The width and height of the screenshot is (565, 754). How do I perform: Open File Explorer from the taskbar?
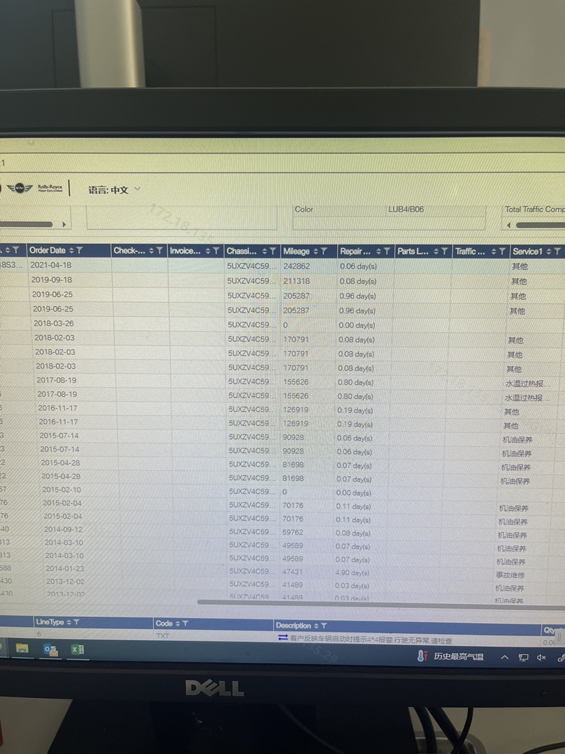pyautogui.click(x=22, y=649)
